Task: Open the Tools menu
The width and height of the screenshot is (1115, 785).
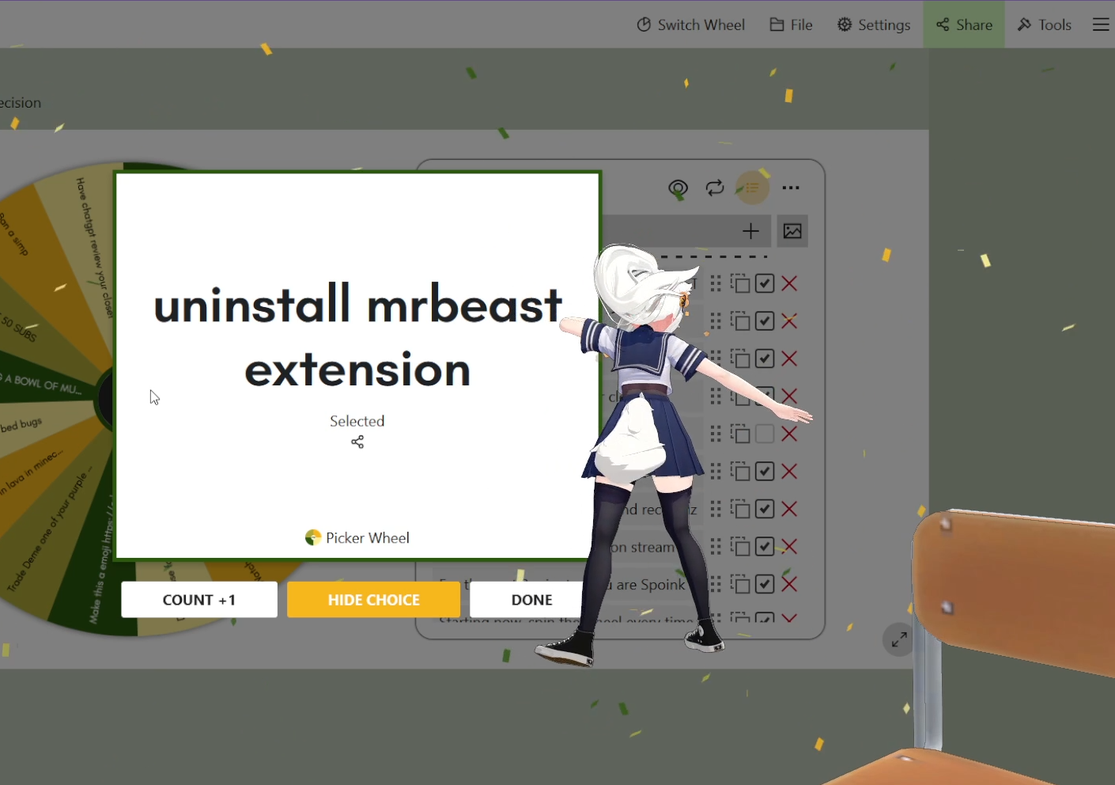Action: pyautogui.click(x=1044, y=25)
